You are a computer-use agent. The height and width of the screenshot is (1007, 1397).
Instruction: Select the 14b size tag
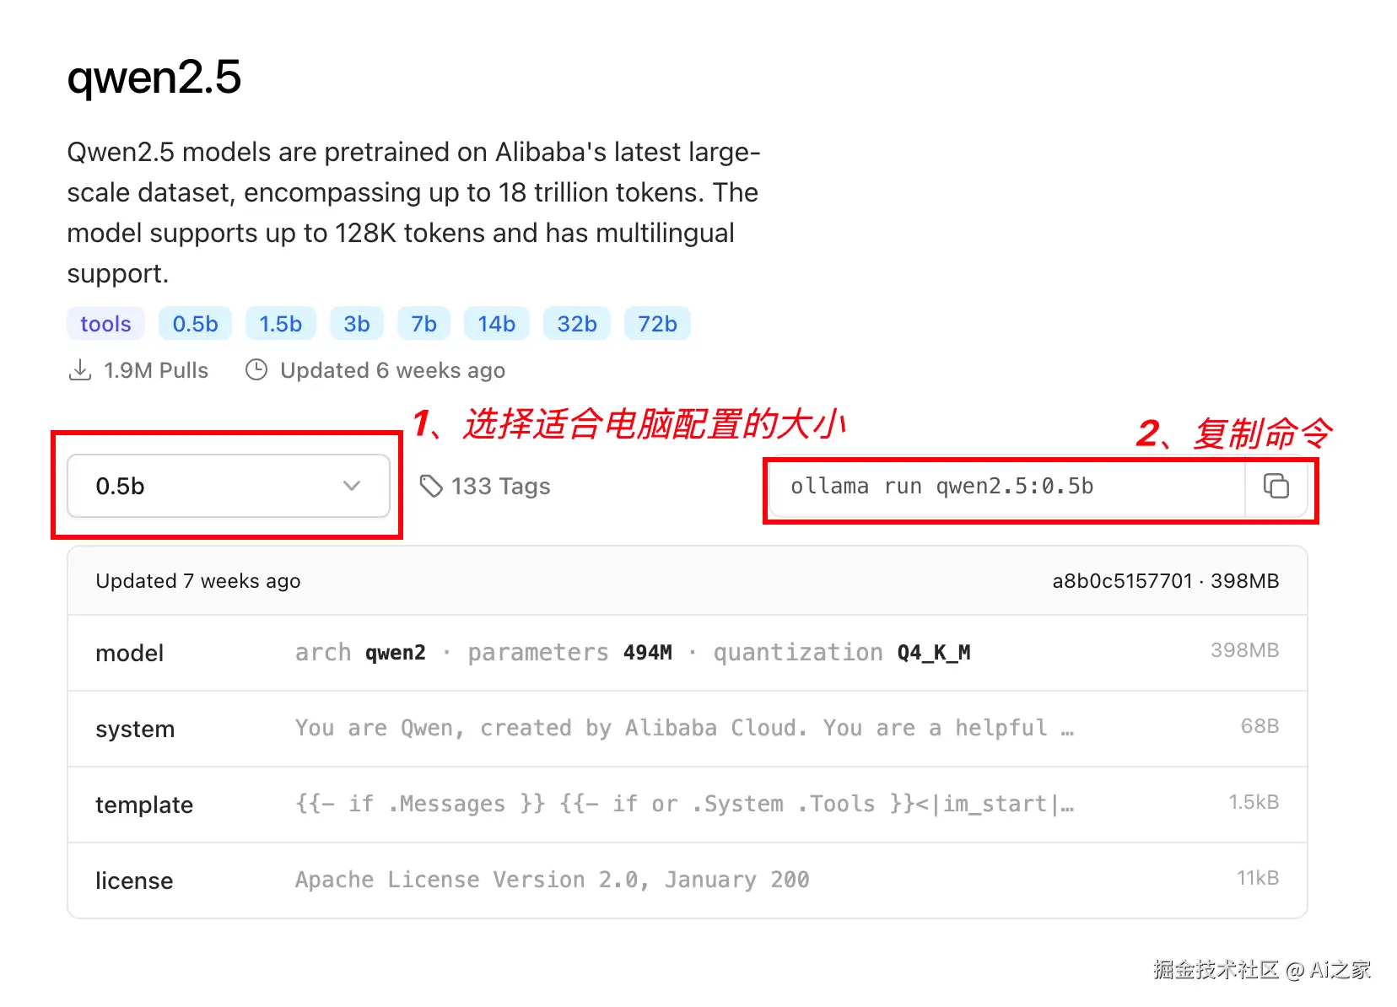(496, 324)
